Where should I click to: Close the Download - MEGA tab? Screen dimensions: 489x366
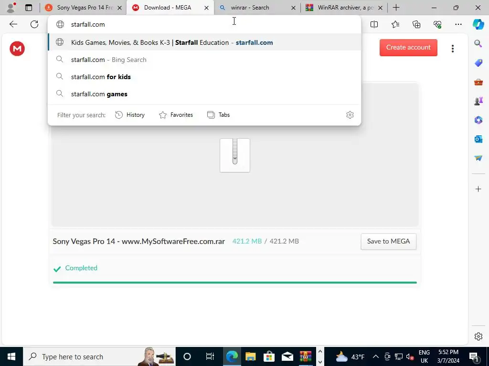tap(206, 8)
